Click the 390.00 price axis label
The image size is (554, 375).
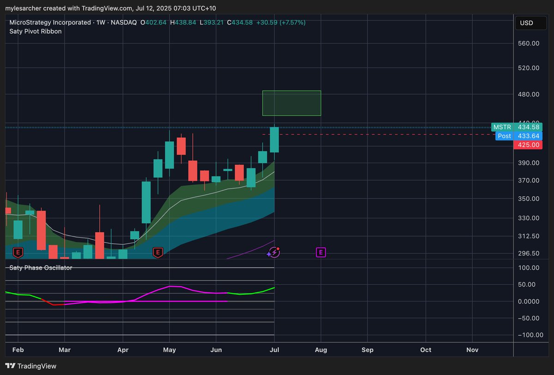click(529, 163)
